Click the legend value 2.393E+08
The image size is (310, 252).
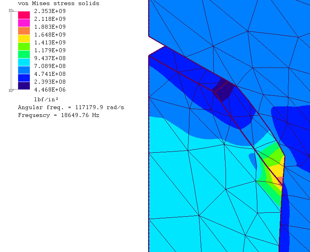click(50, 82)
